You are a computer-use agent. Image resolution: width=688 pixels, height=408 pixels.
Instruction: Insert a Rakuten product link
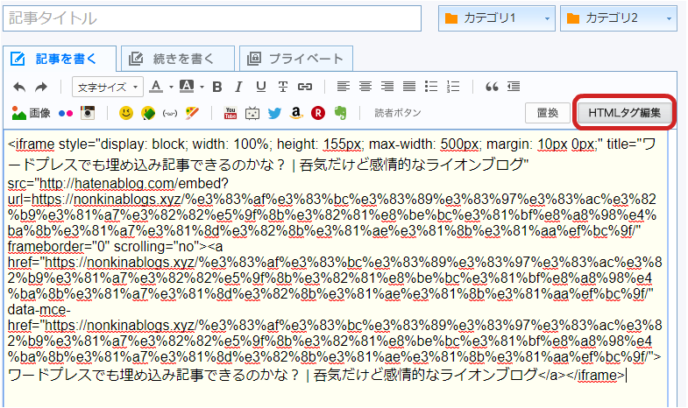click(318, 114)
